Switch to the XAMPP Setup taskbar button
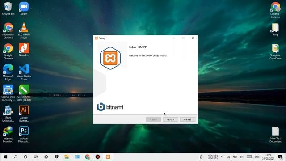The image size is (286, 161). coord(108,157)
